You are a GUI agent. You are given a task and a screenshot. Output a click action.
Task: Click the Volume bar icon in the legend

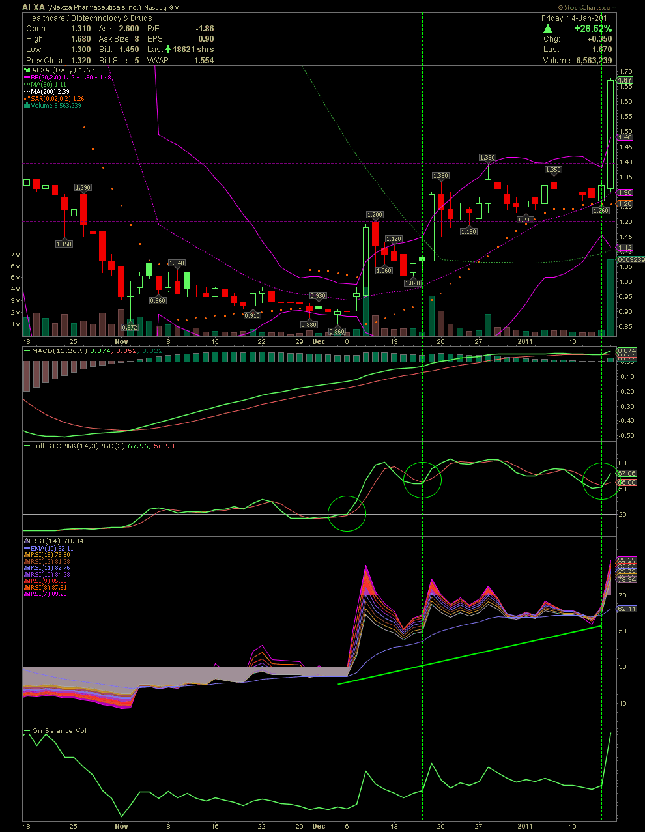click(27, 106)
